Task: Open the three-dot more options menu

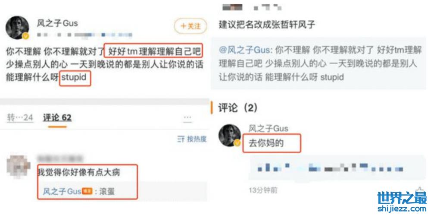Action: tap(187, 118)
